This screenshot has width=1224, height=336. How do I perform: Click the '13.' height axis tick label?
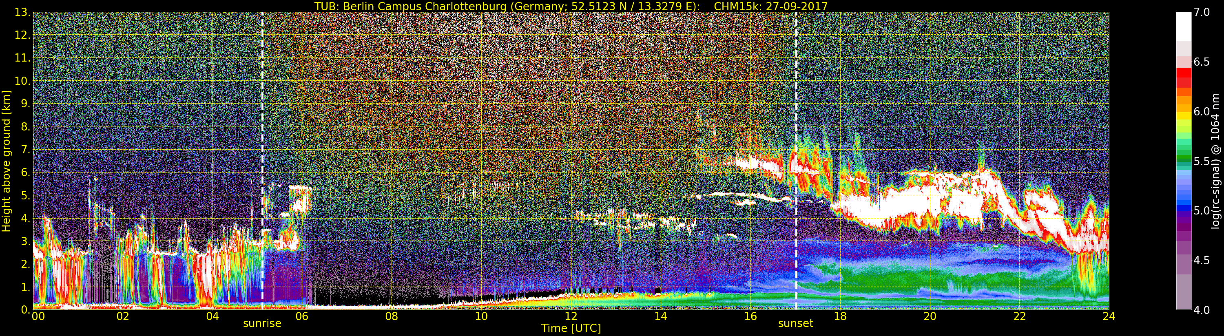click(x=23, y=12)
